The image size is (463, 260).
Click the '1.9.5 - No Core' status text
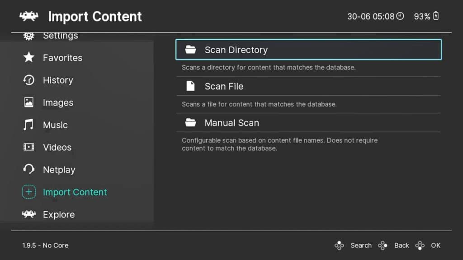[x=45, y=245]
